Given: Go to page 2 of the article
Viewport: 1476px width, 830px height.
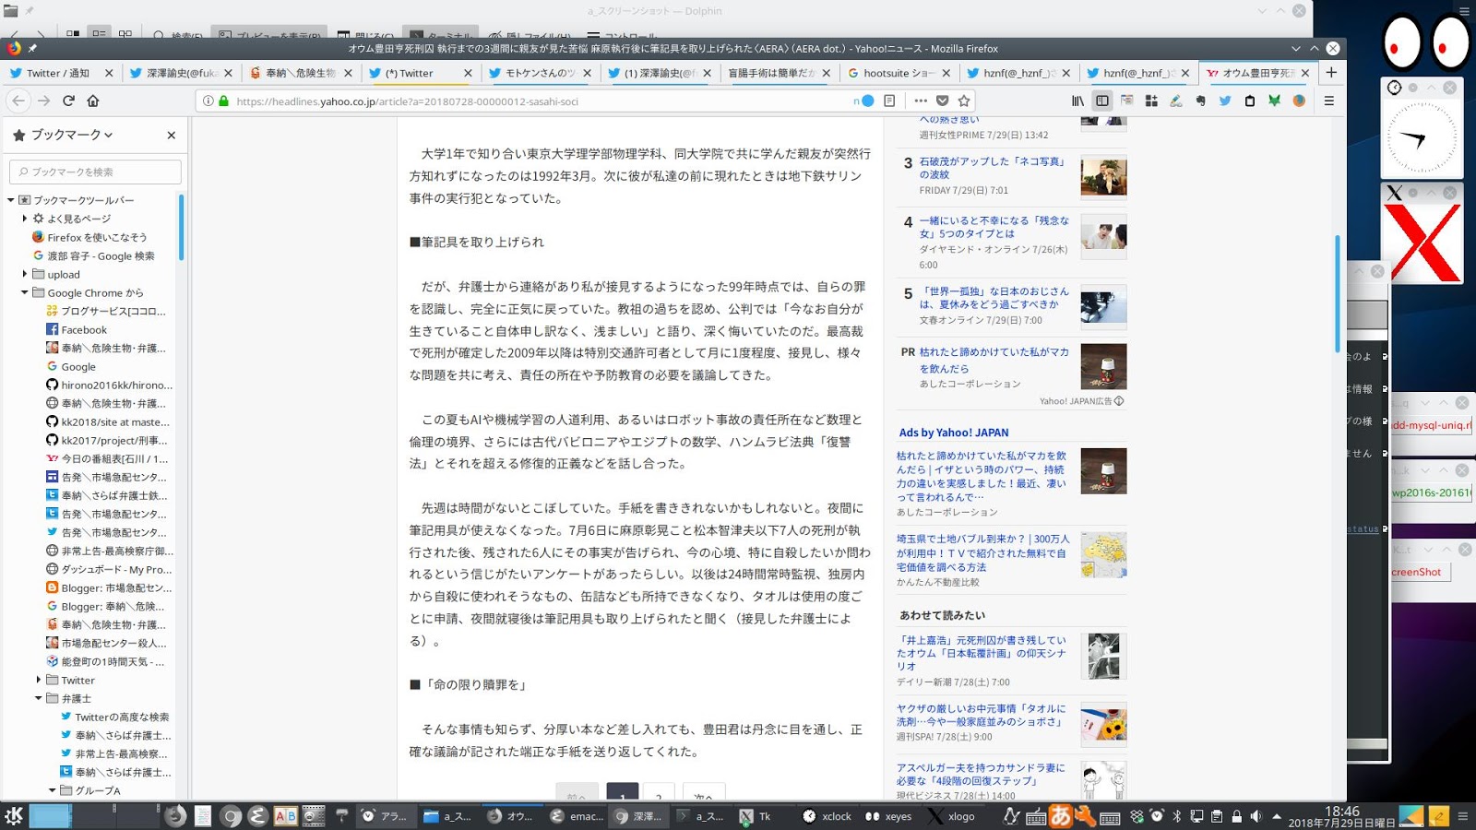Looking at the screenshot, I should tap(659, 793).
